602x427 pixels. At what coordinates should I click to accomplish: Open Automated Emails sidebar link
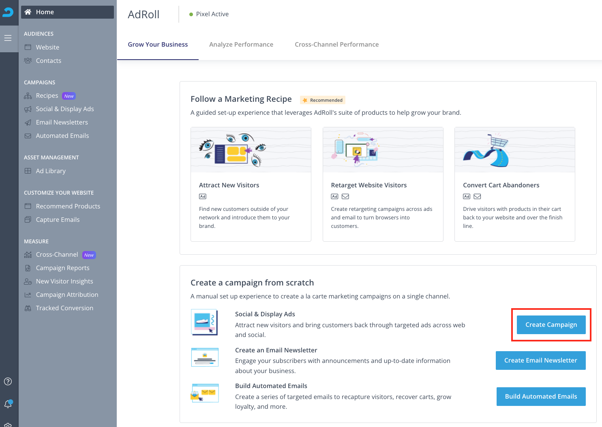(x=62, y=136)
